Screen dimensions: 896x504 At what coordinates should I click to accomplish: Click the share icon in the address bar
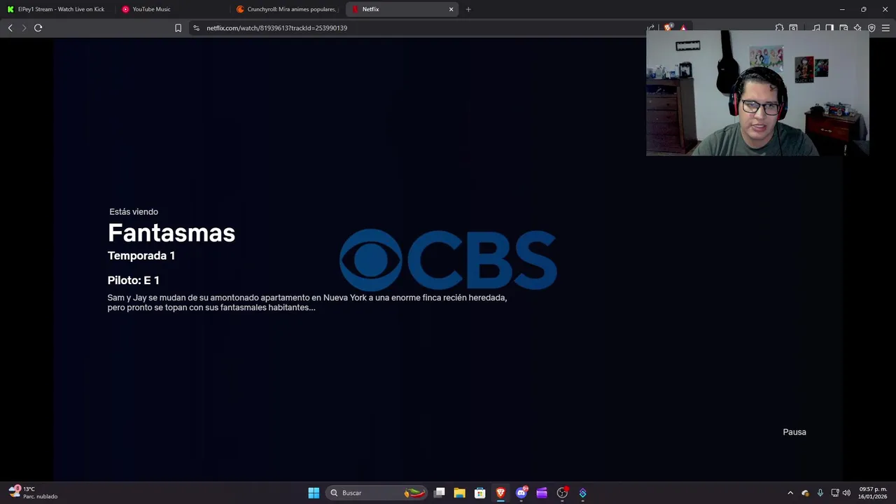[651, 28]
